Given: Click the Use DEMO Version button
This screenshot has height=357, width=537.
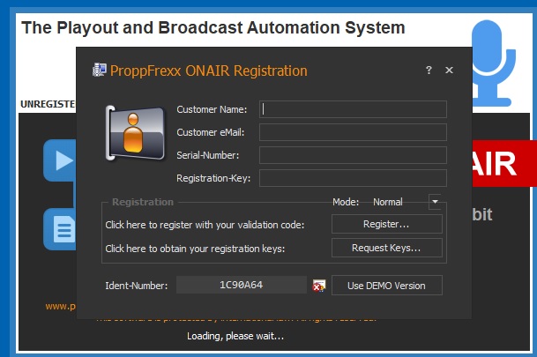Looking at the screenshot, I should click(x=386, y=286).
